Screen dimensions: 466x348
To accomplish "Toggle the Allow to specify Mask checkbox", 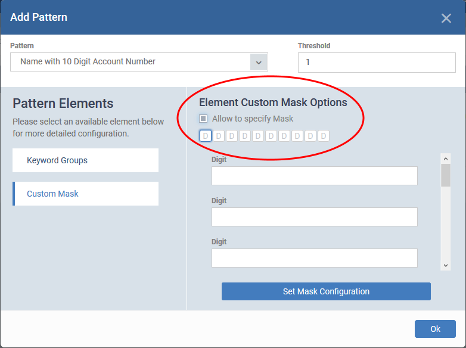I will point(203,119).
